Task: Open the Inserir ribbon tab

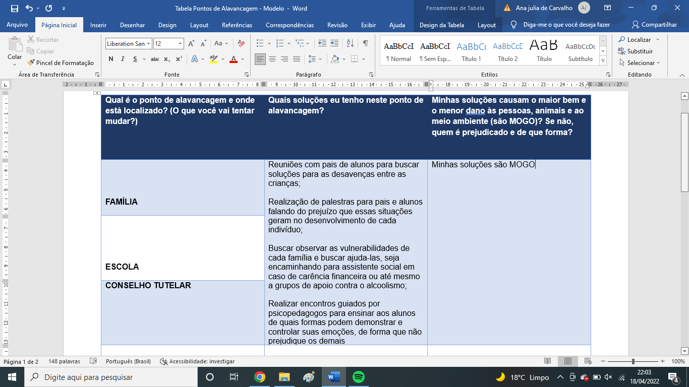Action: pyautogui.click(x=98, y=25)
